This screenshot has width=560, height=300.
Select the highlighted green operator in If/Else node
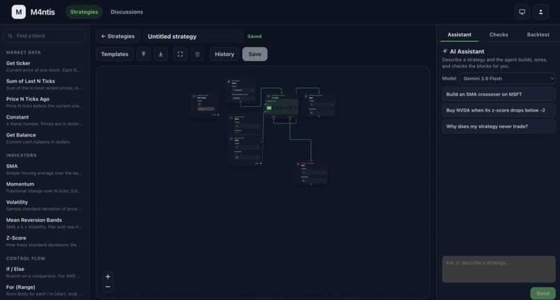[269, 108]
